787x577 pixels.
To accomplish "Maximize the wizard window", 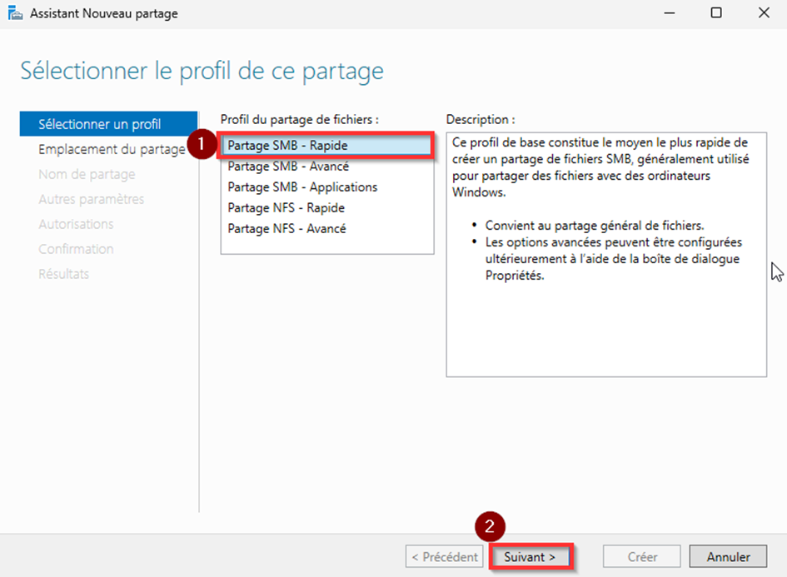I will [x=716, y=13].
